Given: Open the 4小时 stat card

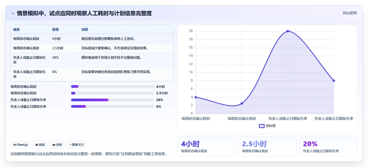Looking at the screenshot, I should tap(206, 147).
